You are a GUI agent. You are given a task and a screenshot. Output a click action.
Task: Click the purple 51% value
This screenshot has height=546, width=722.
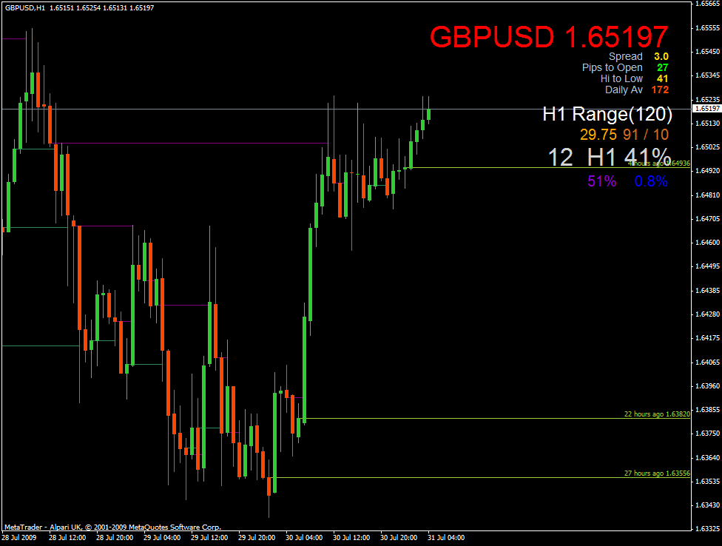tap(602, 181)
